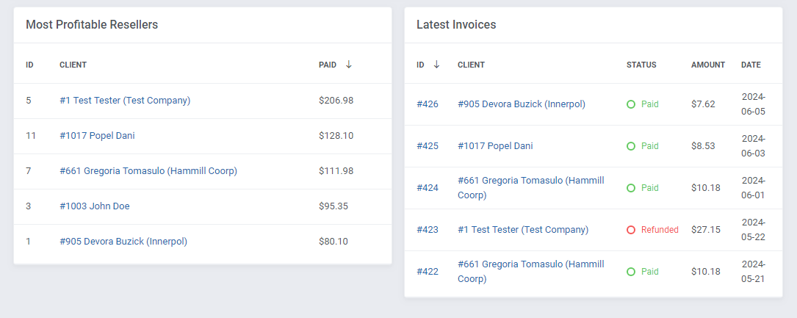The image size is (797, 318).
Task: Open #905 Devora Buzick in resellers table
Action: coord(123,242)
